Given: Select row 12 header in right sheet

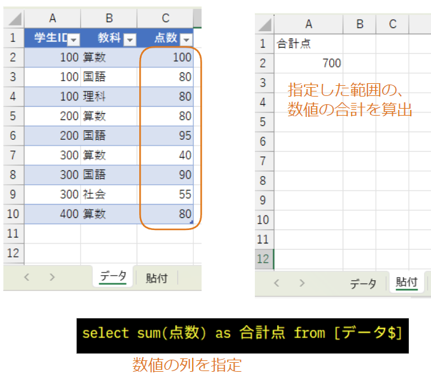Looking at the screenshot, I should click(x=264, y=259).
